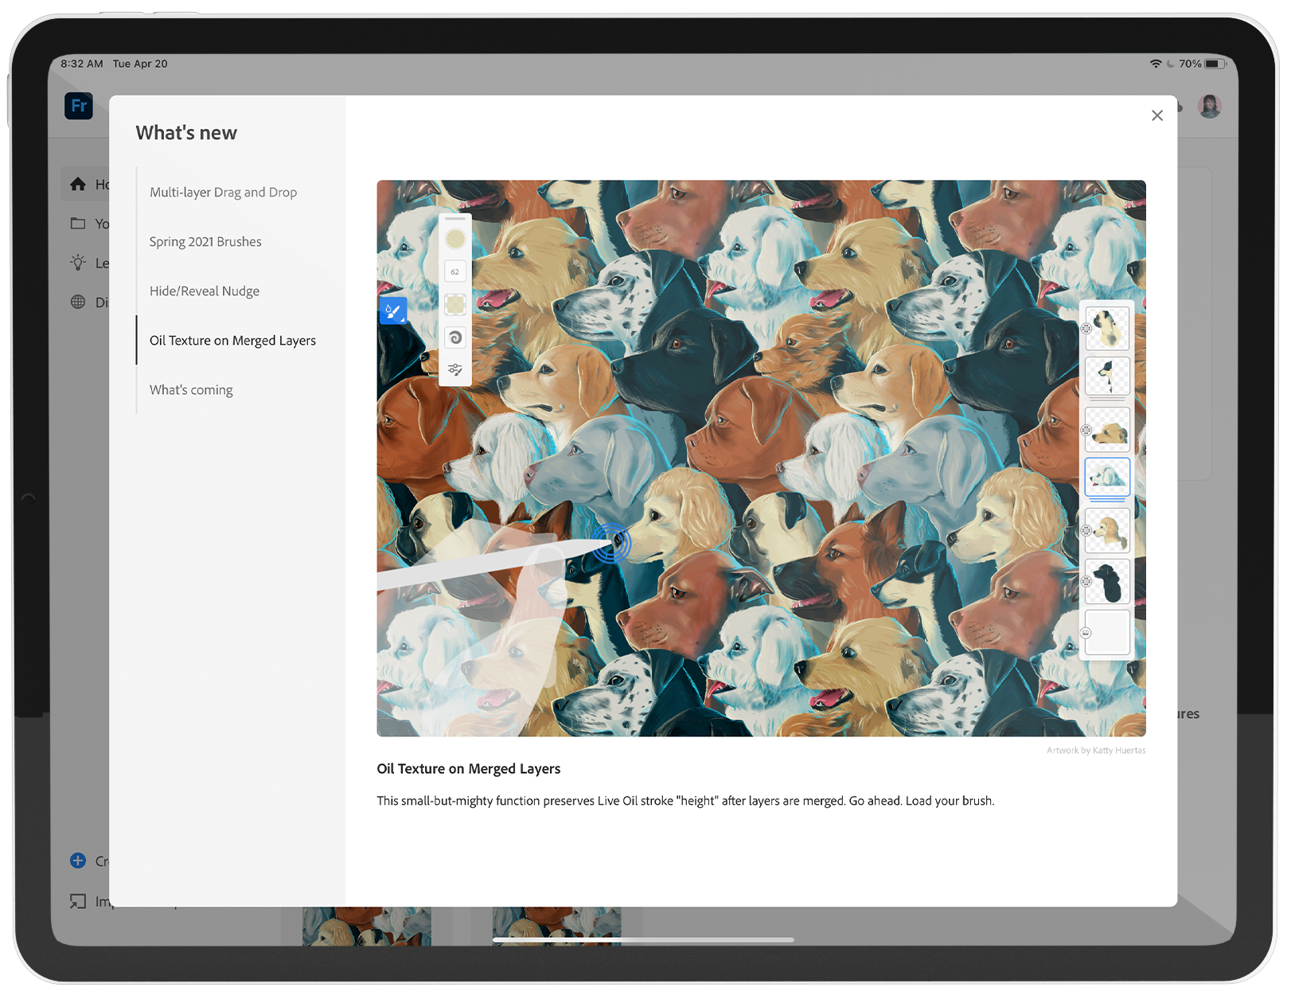Click the battery 70% indicator

click(1201, 64)
